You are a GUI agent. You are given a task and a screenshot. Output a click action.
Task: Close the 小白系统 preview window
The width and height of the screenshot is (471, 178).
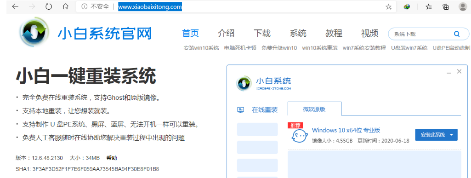coord(459,72)
